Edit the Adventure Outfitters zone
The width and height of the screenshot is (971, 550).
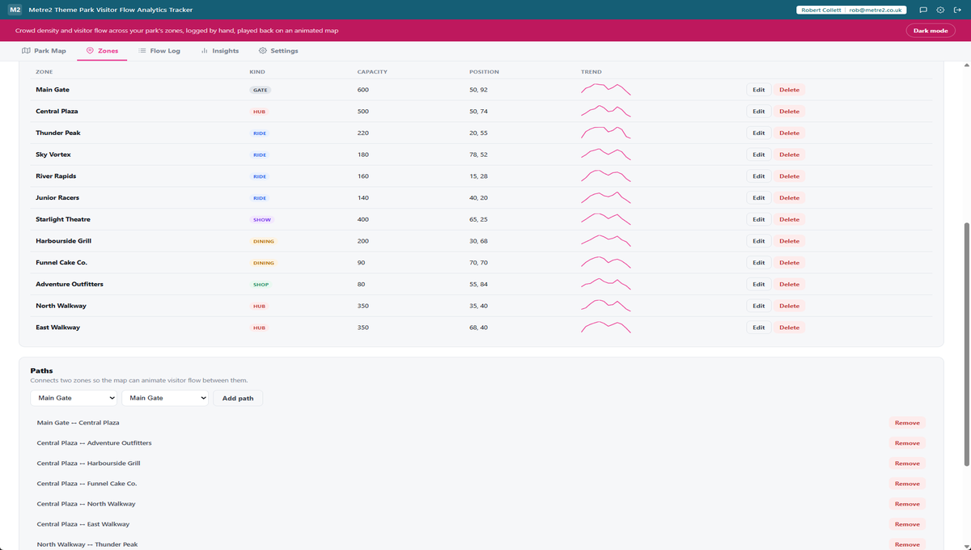click(x=758, y=285)
